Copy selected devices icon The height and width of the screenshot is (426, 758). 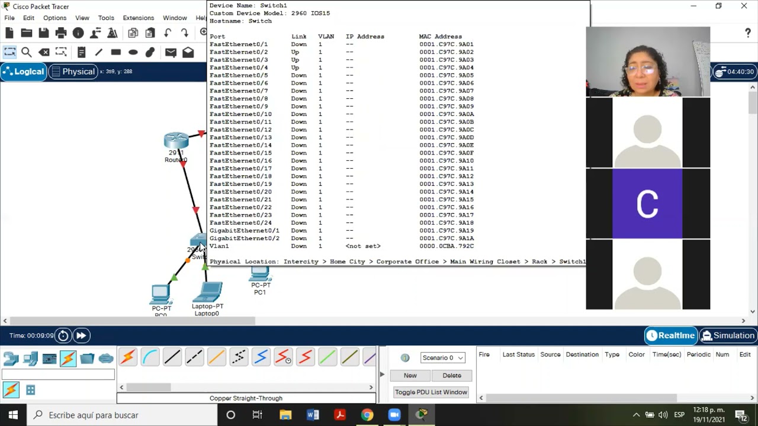[133, 33]
